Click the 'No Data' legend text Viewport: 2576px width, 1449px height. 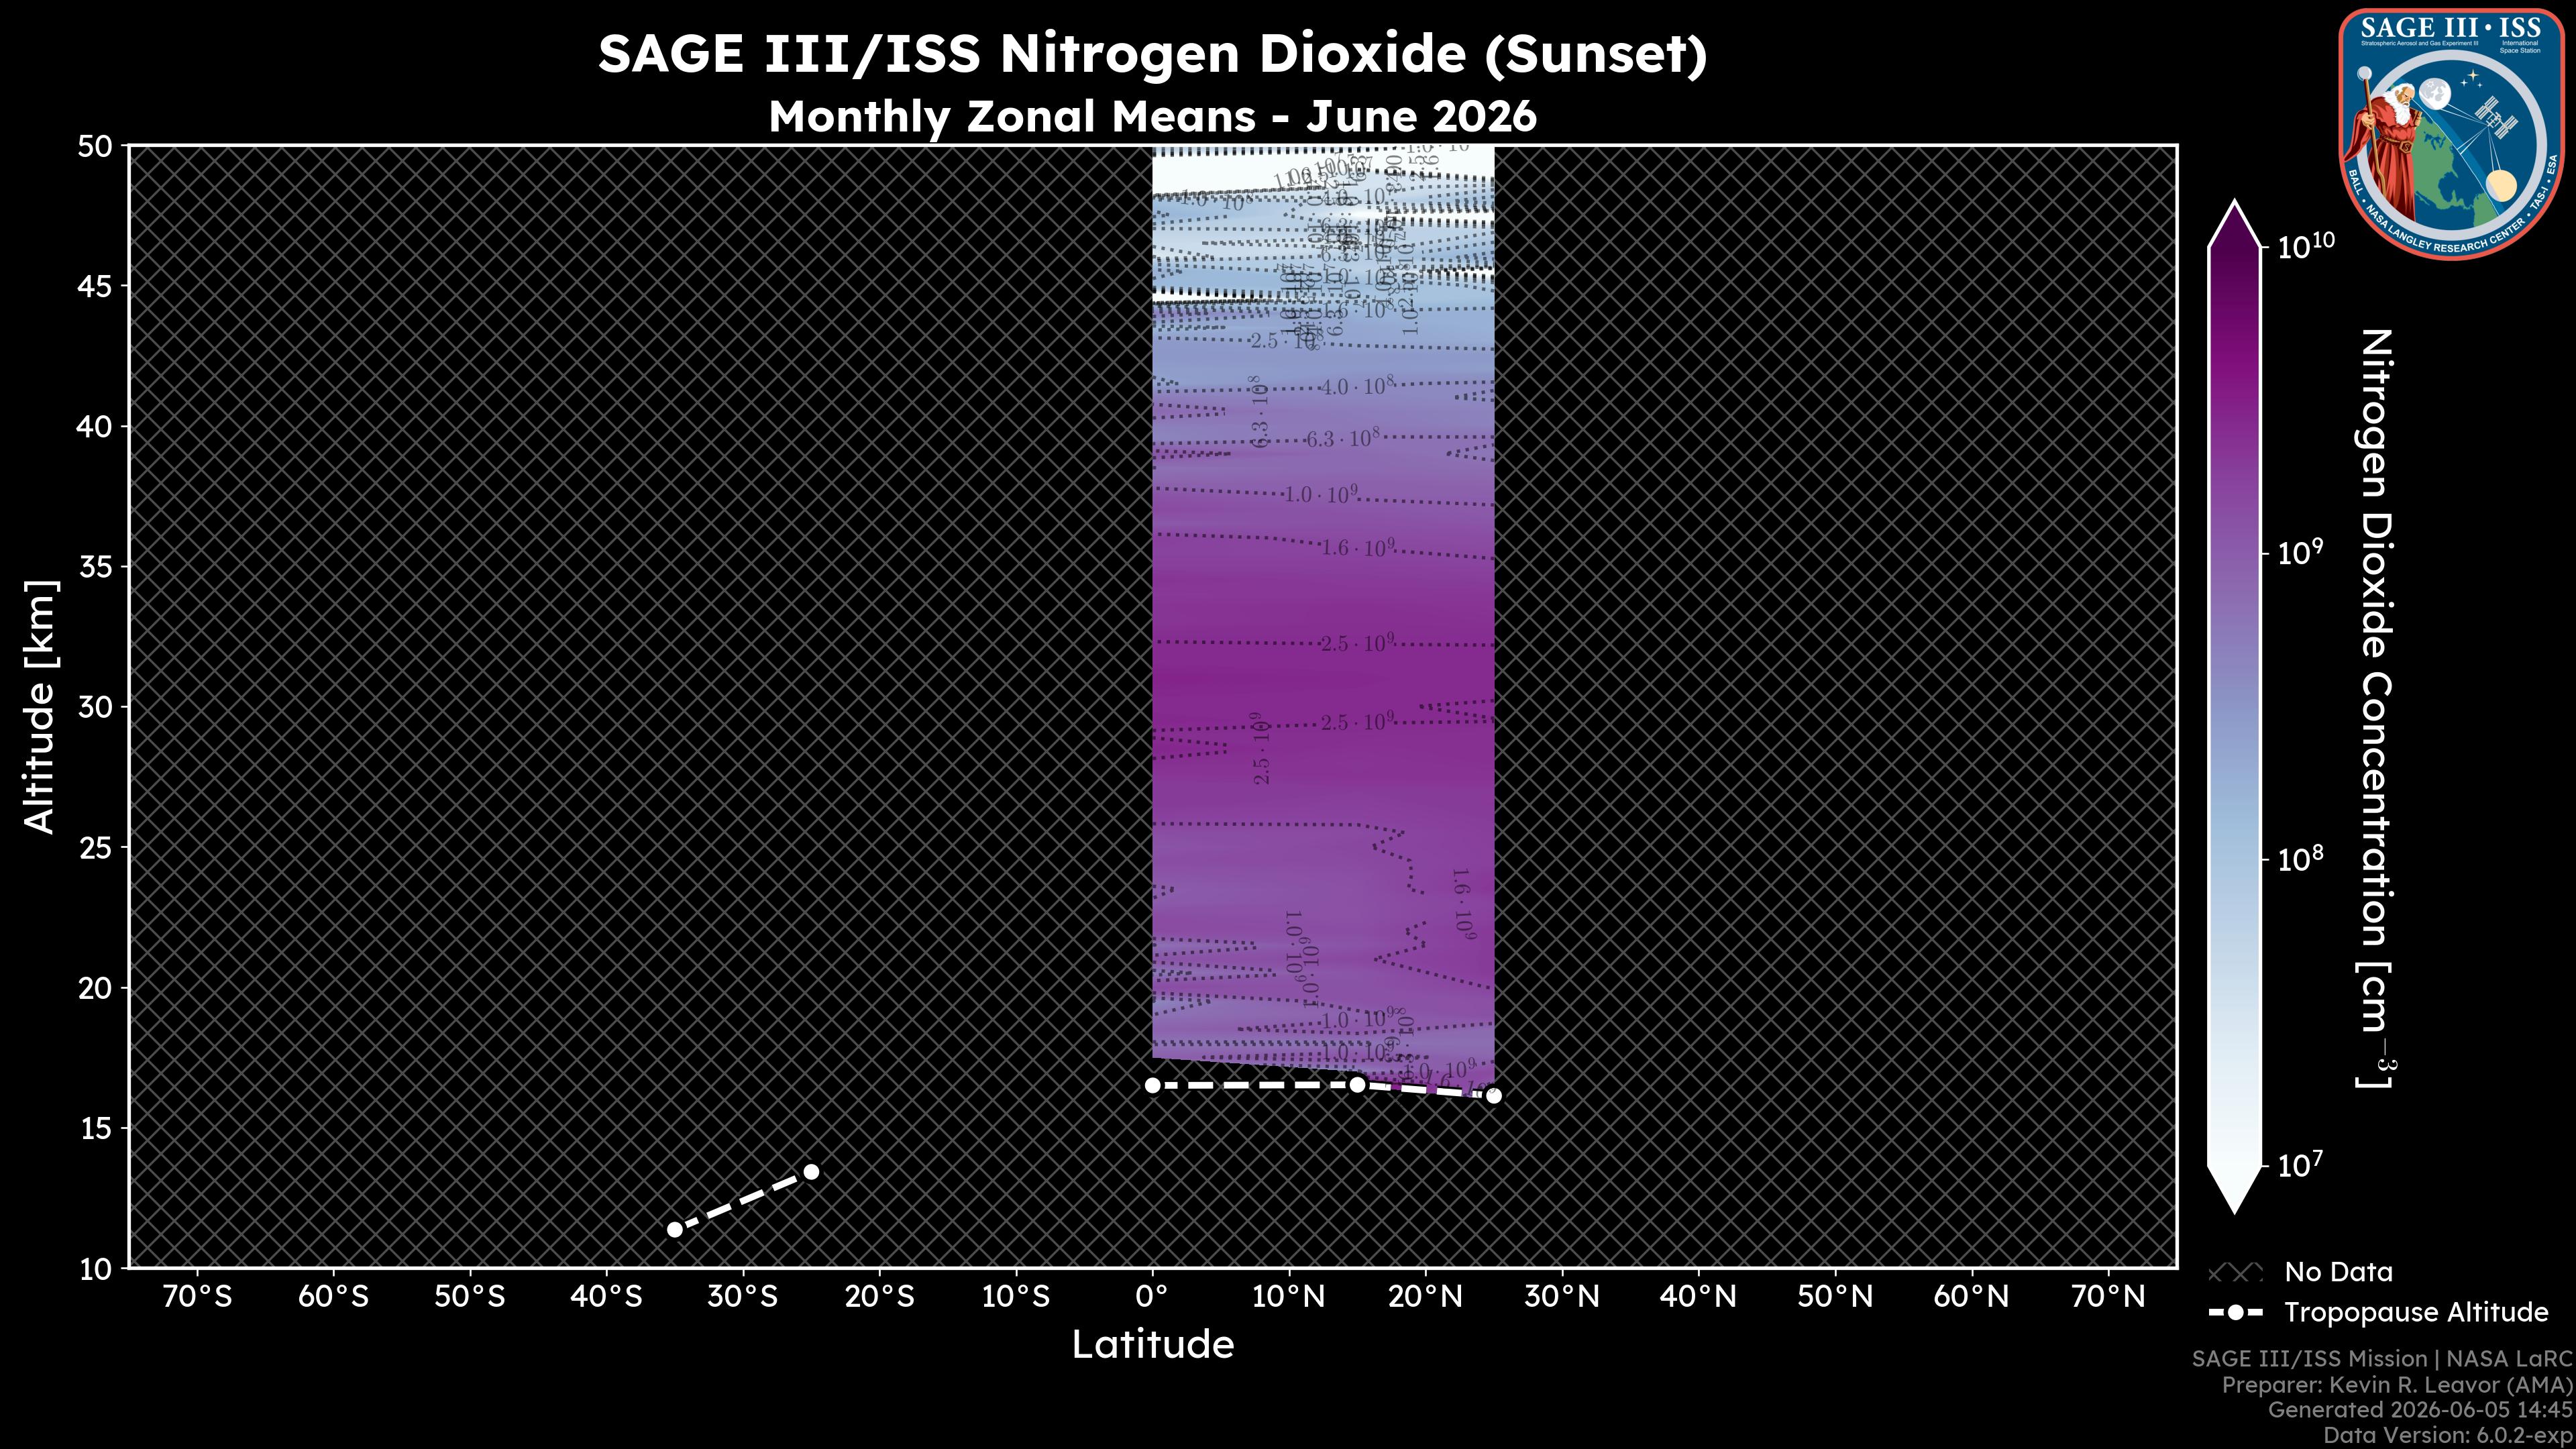click(x=2338, y=1273)
